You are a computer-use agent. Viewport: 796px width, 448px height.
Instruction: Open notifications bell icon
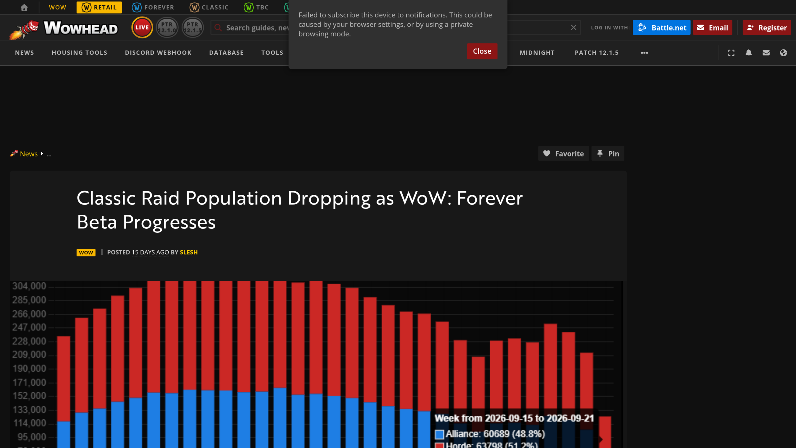[749, 53]
